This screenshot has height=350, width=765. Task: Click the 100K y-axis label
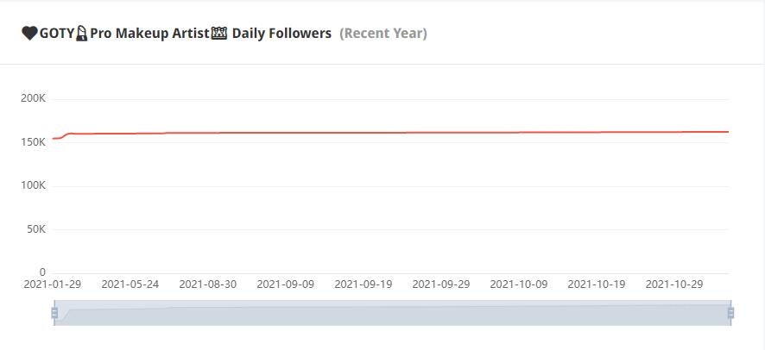tap(33, 186)
